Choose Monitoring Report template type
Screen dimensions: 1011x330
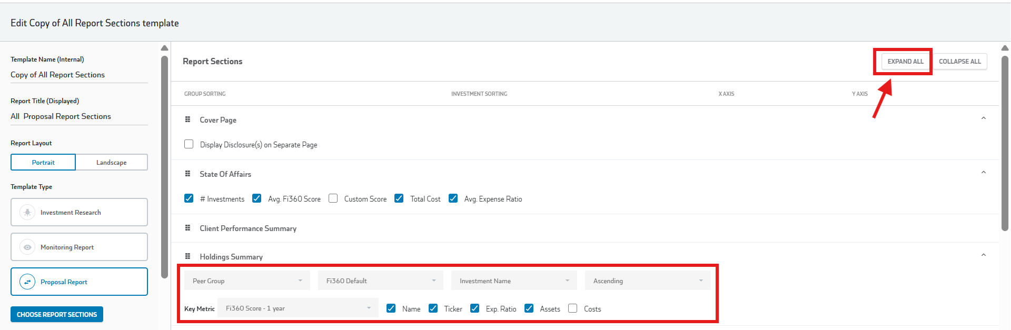(79, 247)
